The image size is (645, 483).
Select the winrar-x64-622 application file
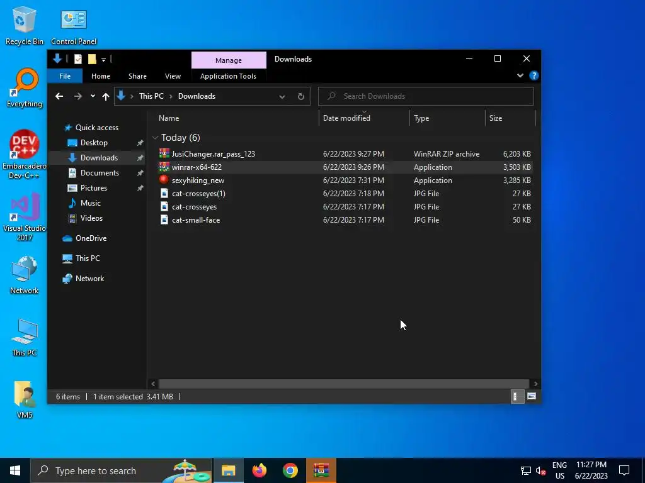coord(345,167)
